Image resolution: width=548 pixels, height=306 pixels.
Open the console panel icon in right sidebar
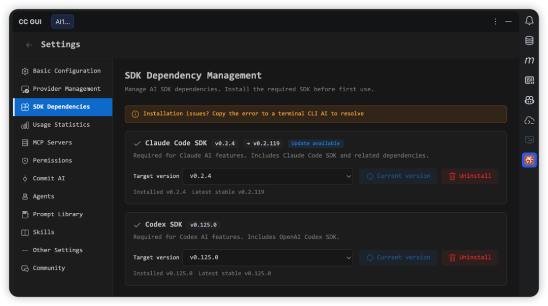coord(529,80)
